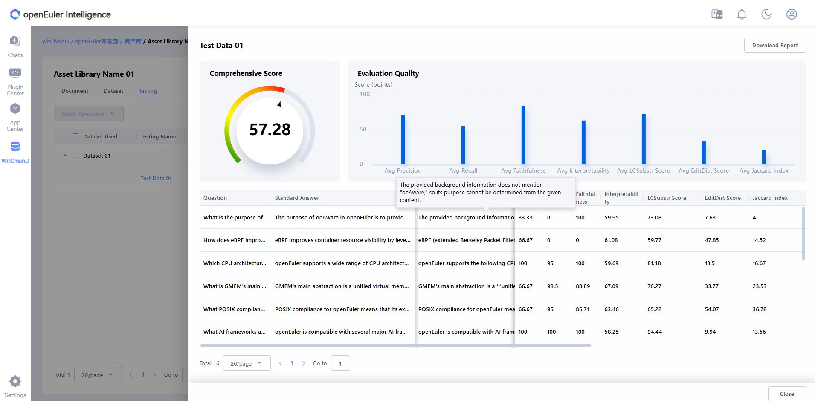The image size is (815, 401).
Task: Click the vertical table scrollbar
Action: 803,234
